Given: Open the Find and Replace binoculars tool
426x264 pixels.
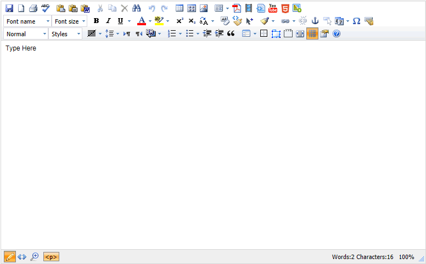Looking at the screenshot, I should pos(137,8).
